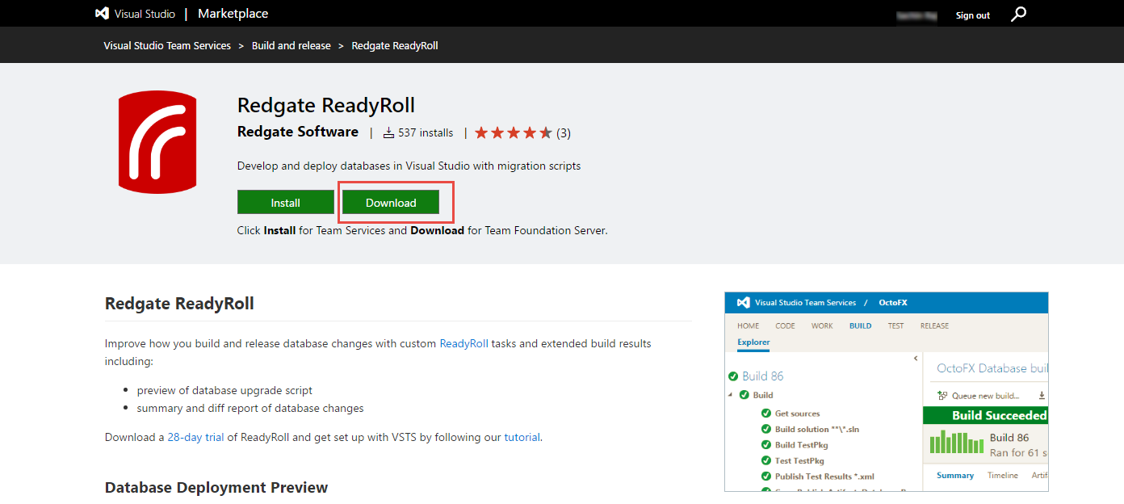1124x504 pixels.
Task: Click the green Download button
Action: click(x=391, y=203)
